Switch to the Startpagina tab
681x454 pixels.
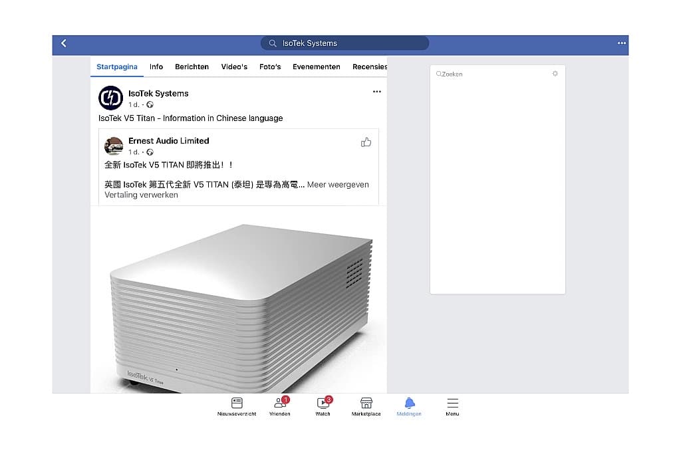click(x=117, y=66)
